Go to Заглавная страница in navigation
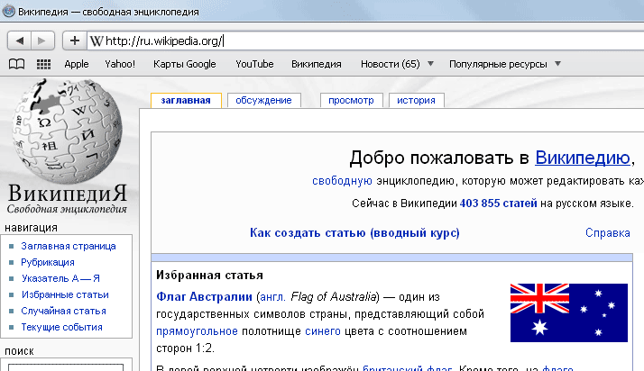Viewport: 644px width, 371px height. (x=69, y=246)
